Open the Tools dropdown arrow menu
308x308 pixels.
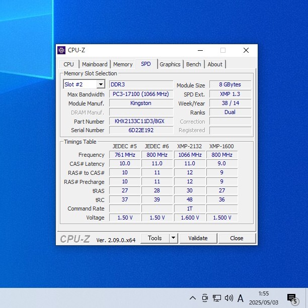point(174,238)
